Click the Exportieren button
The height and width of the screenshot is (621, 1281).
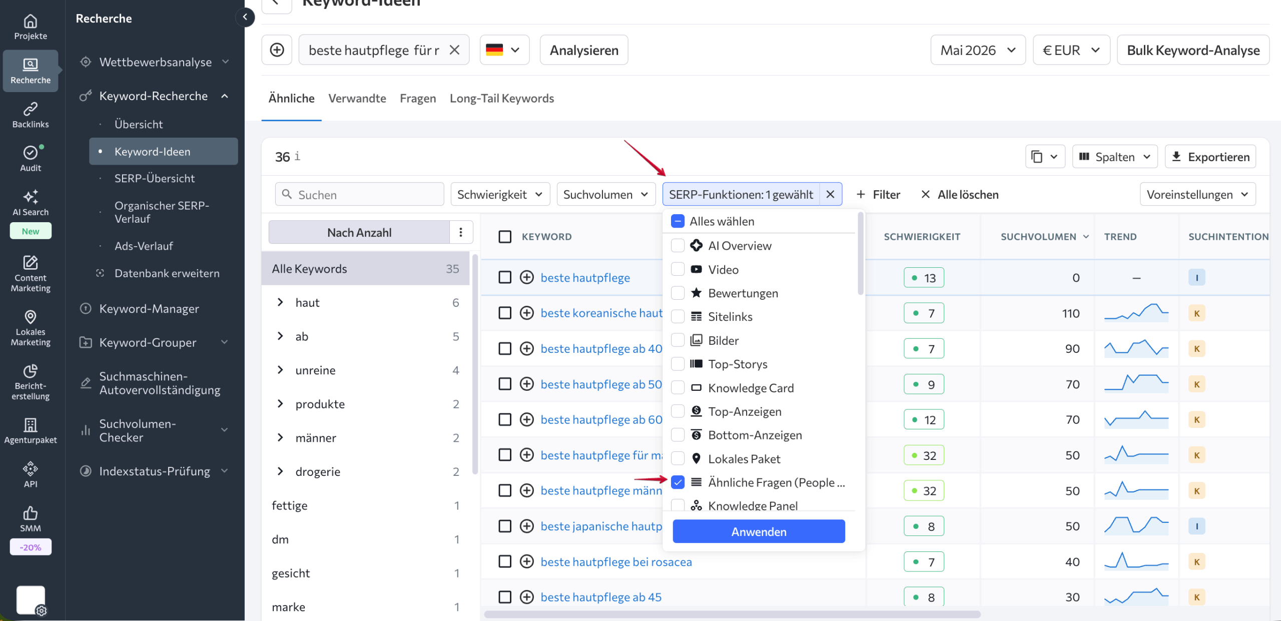[x=1210, y=157]
